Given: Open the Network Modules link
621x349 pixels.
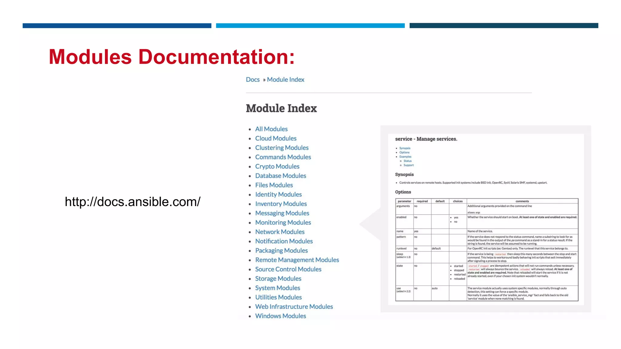Looking at the screenshot, I should coord(280,232).
